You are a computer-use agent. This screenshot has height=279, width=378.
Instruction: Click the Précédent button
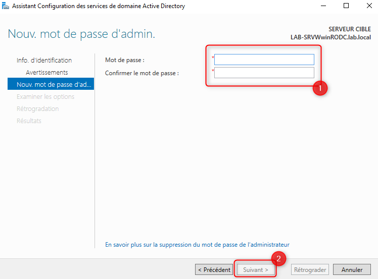point(214,269)
